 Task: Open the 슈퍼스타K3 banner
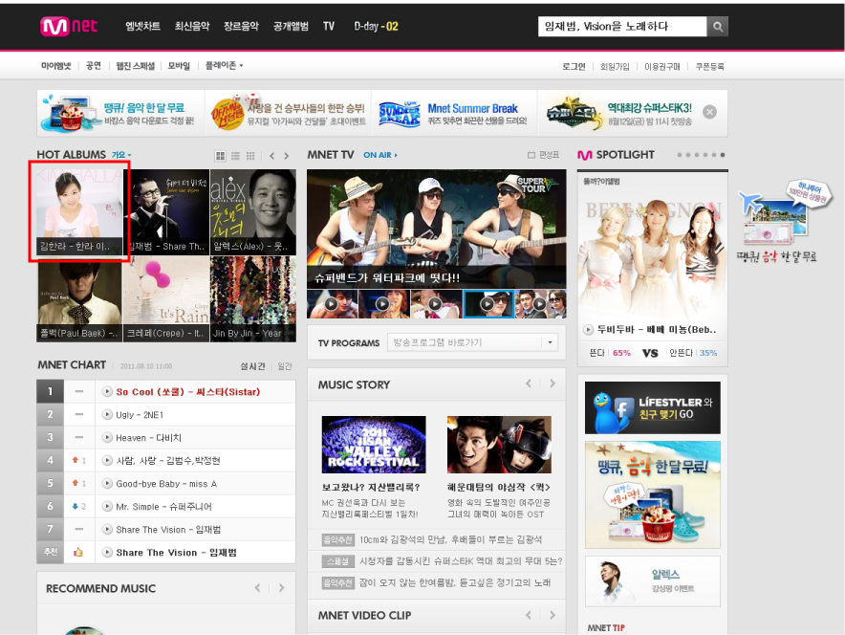tap(619, 113)
